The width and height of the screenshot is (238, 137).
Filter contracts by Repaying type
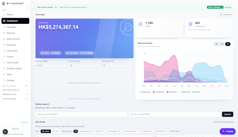pyautogui.click(x=86, y=131)
